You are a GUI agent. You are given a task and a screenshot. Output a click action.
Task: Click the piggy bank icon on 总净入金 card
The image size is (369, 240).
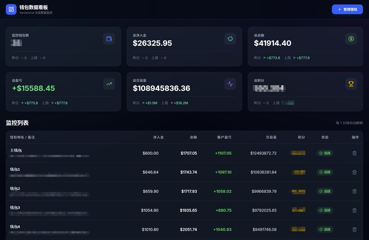pyautogui.click(x=230, y=39)
